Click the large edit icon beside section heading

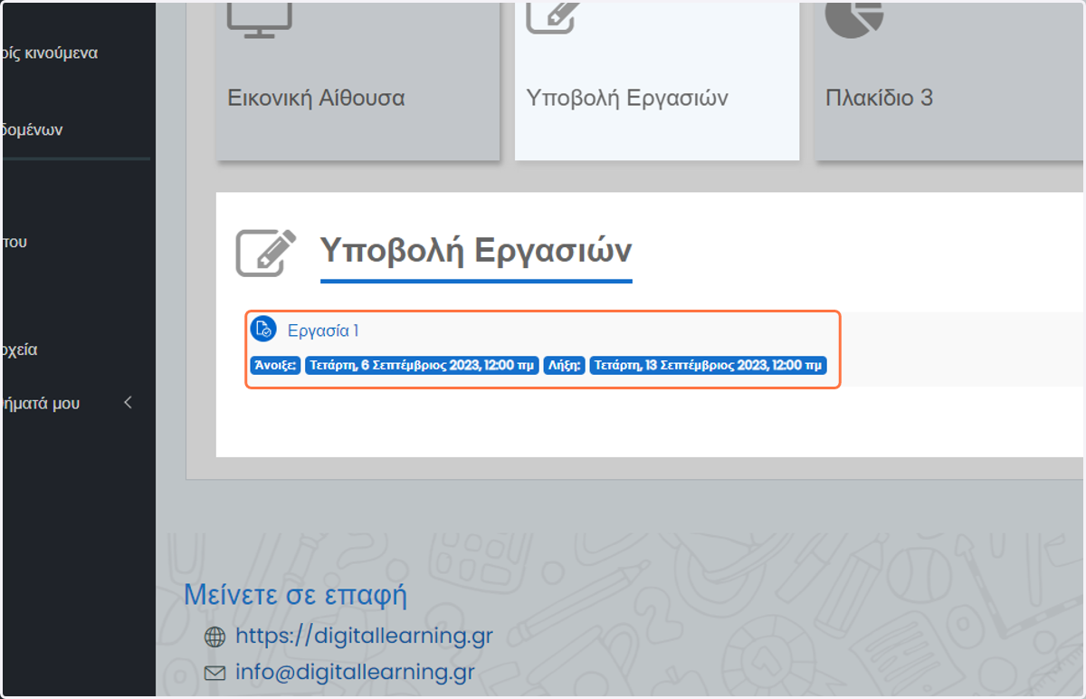coord(266,253)
